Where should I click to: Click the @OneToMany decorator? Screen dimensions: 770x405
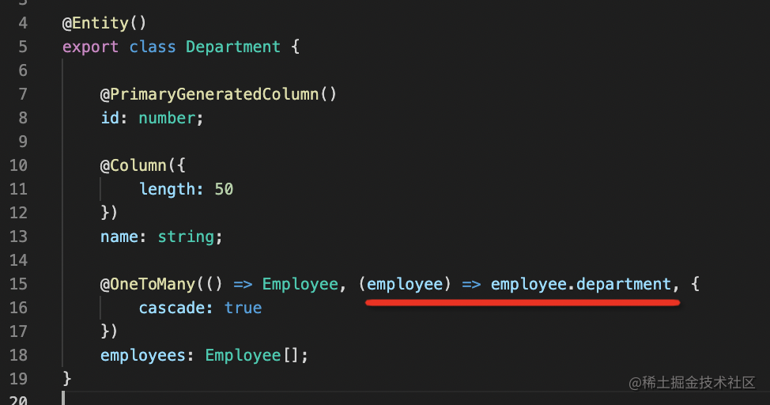[147, 284]
